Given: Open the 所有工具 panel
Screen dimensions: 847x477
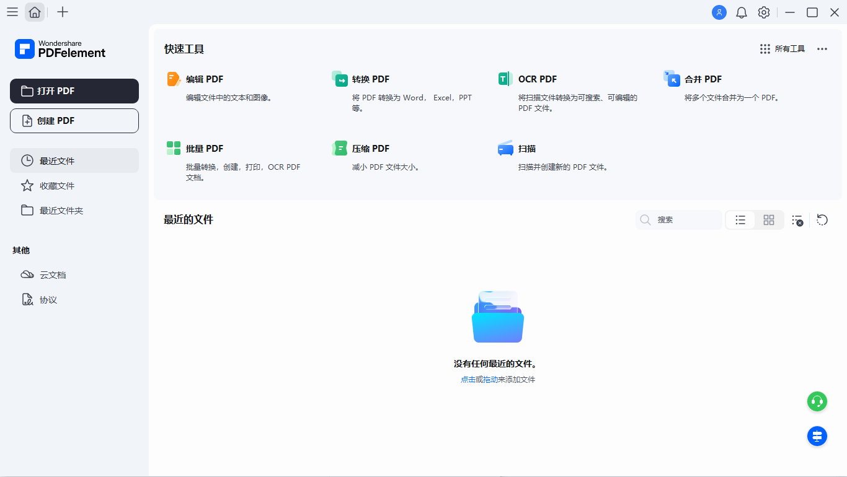Looking at the screenshot, I should coord(783,48).
